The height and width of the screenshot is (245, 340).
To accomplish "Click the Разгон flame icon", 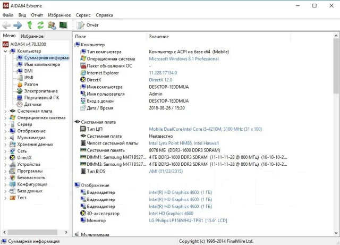I will click(x=20, y=85).
